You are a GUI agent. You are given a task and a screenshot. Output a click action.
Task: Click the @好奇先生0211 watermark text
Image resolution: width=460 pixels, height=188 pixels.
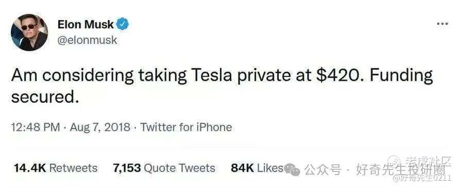tap(422, 178)
